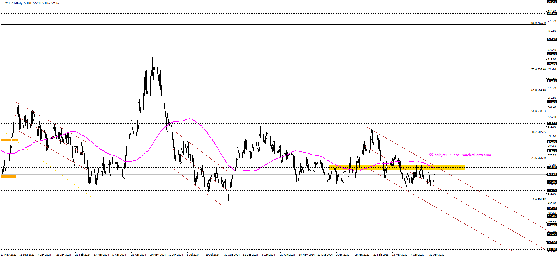Click the 598.60 price scale value
558x258 pixels.
[x=552, y=136]
